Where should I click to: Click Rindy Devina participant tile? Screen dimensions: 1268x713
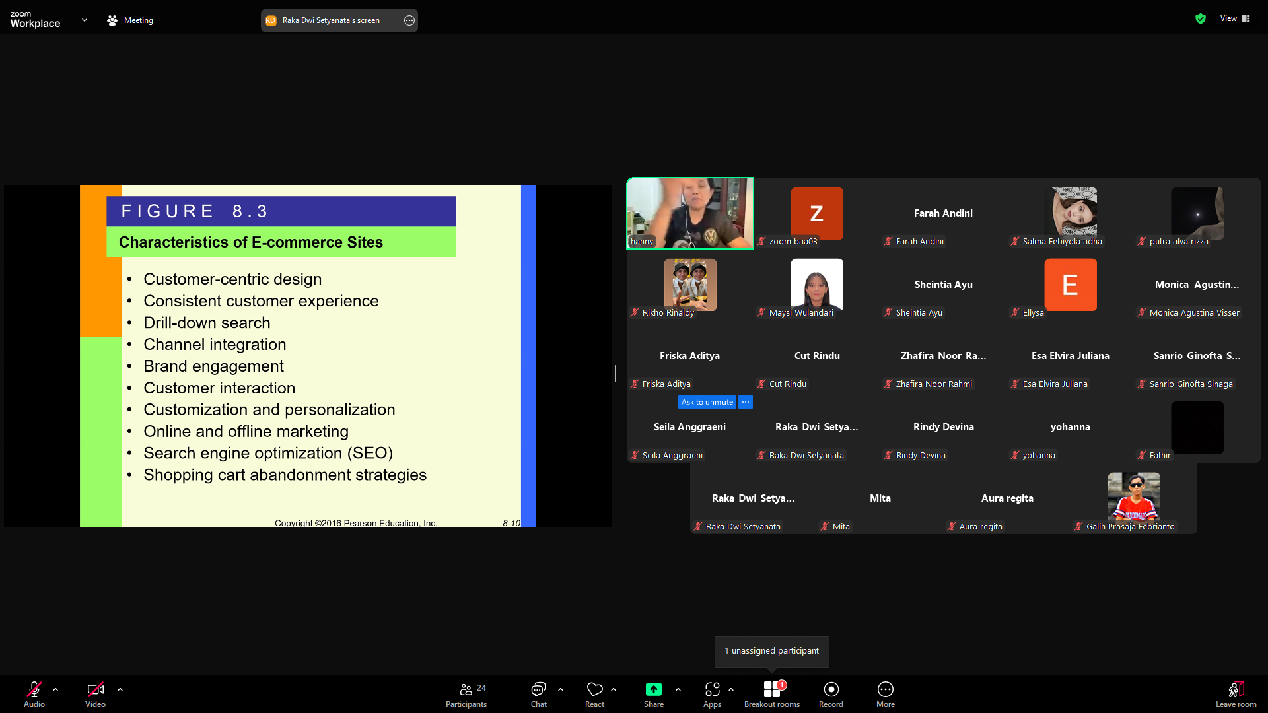pos(944,427)
